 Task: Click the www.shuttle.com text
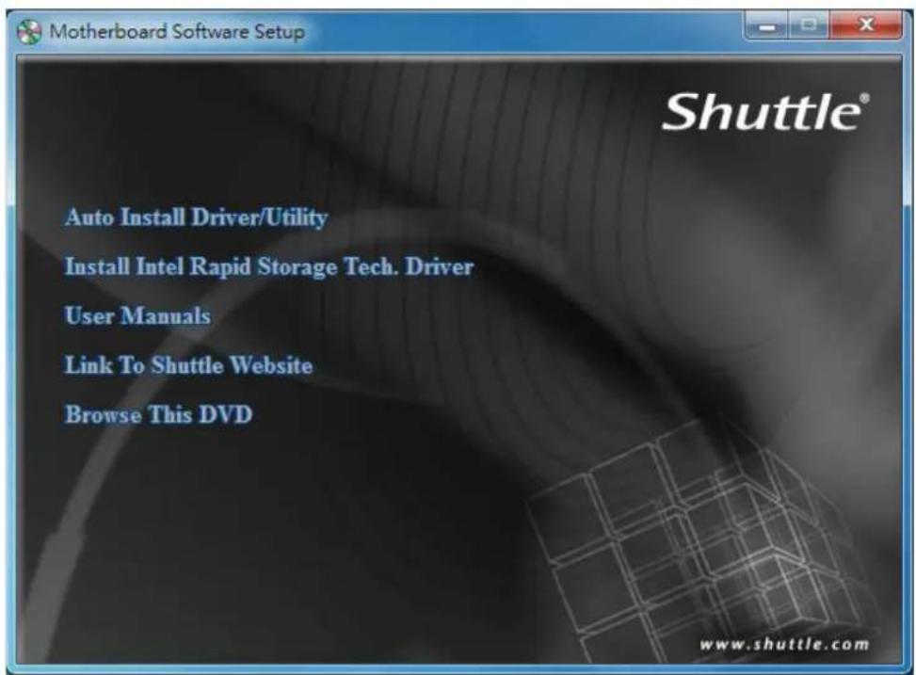coord(784,645)
